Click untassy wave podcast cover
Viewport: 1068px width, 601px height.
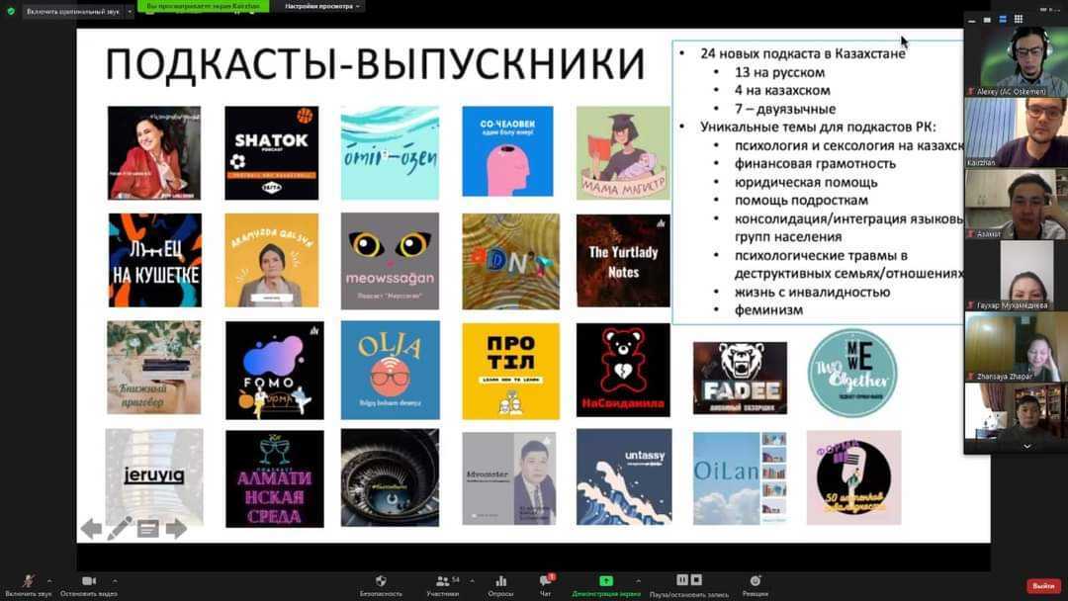coord(624,476)
